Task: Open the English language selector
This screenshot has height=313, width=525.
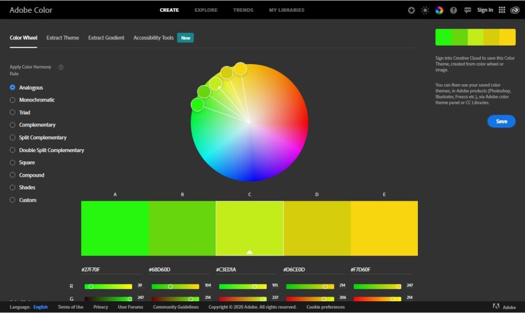Action: [41, 307]
